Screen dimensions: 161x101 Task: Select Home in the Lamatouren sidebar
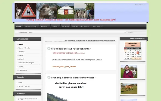[21, 44]
